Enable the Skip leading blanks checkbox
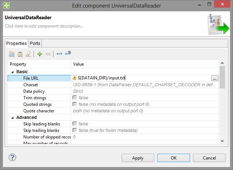The width and height of the screenshot is (233, 170). (x=75, y=124)
